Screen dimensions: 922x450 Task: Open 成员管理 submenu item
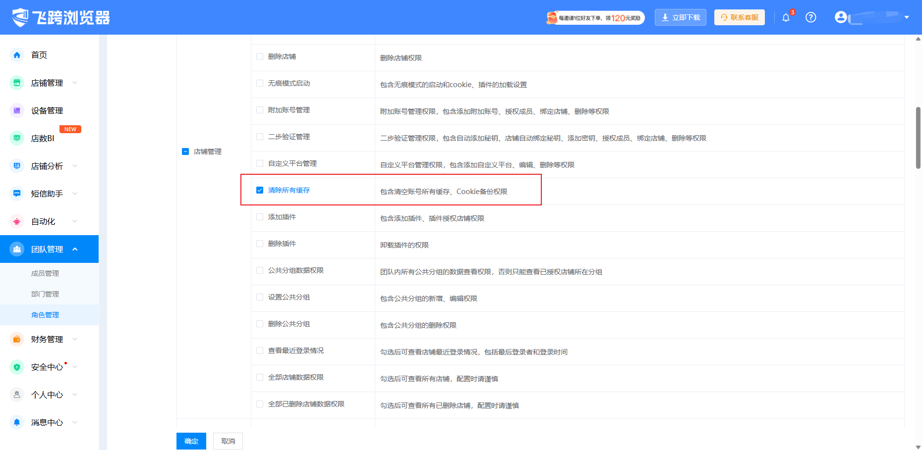tap(45, 273)
